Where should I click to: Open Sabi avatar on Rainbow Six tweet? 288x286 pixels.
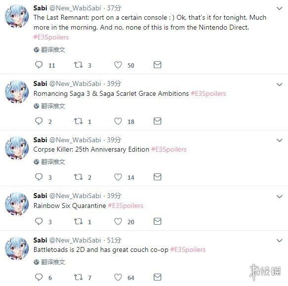(x=16, y=204)
